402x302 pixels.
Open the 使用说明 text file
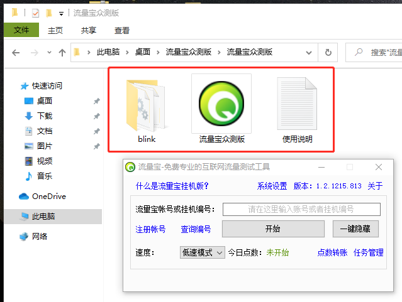pos(297,110)
